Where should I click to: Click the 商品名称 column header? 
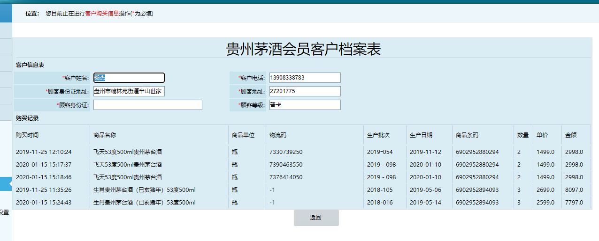[x=105, y=135]
